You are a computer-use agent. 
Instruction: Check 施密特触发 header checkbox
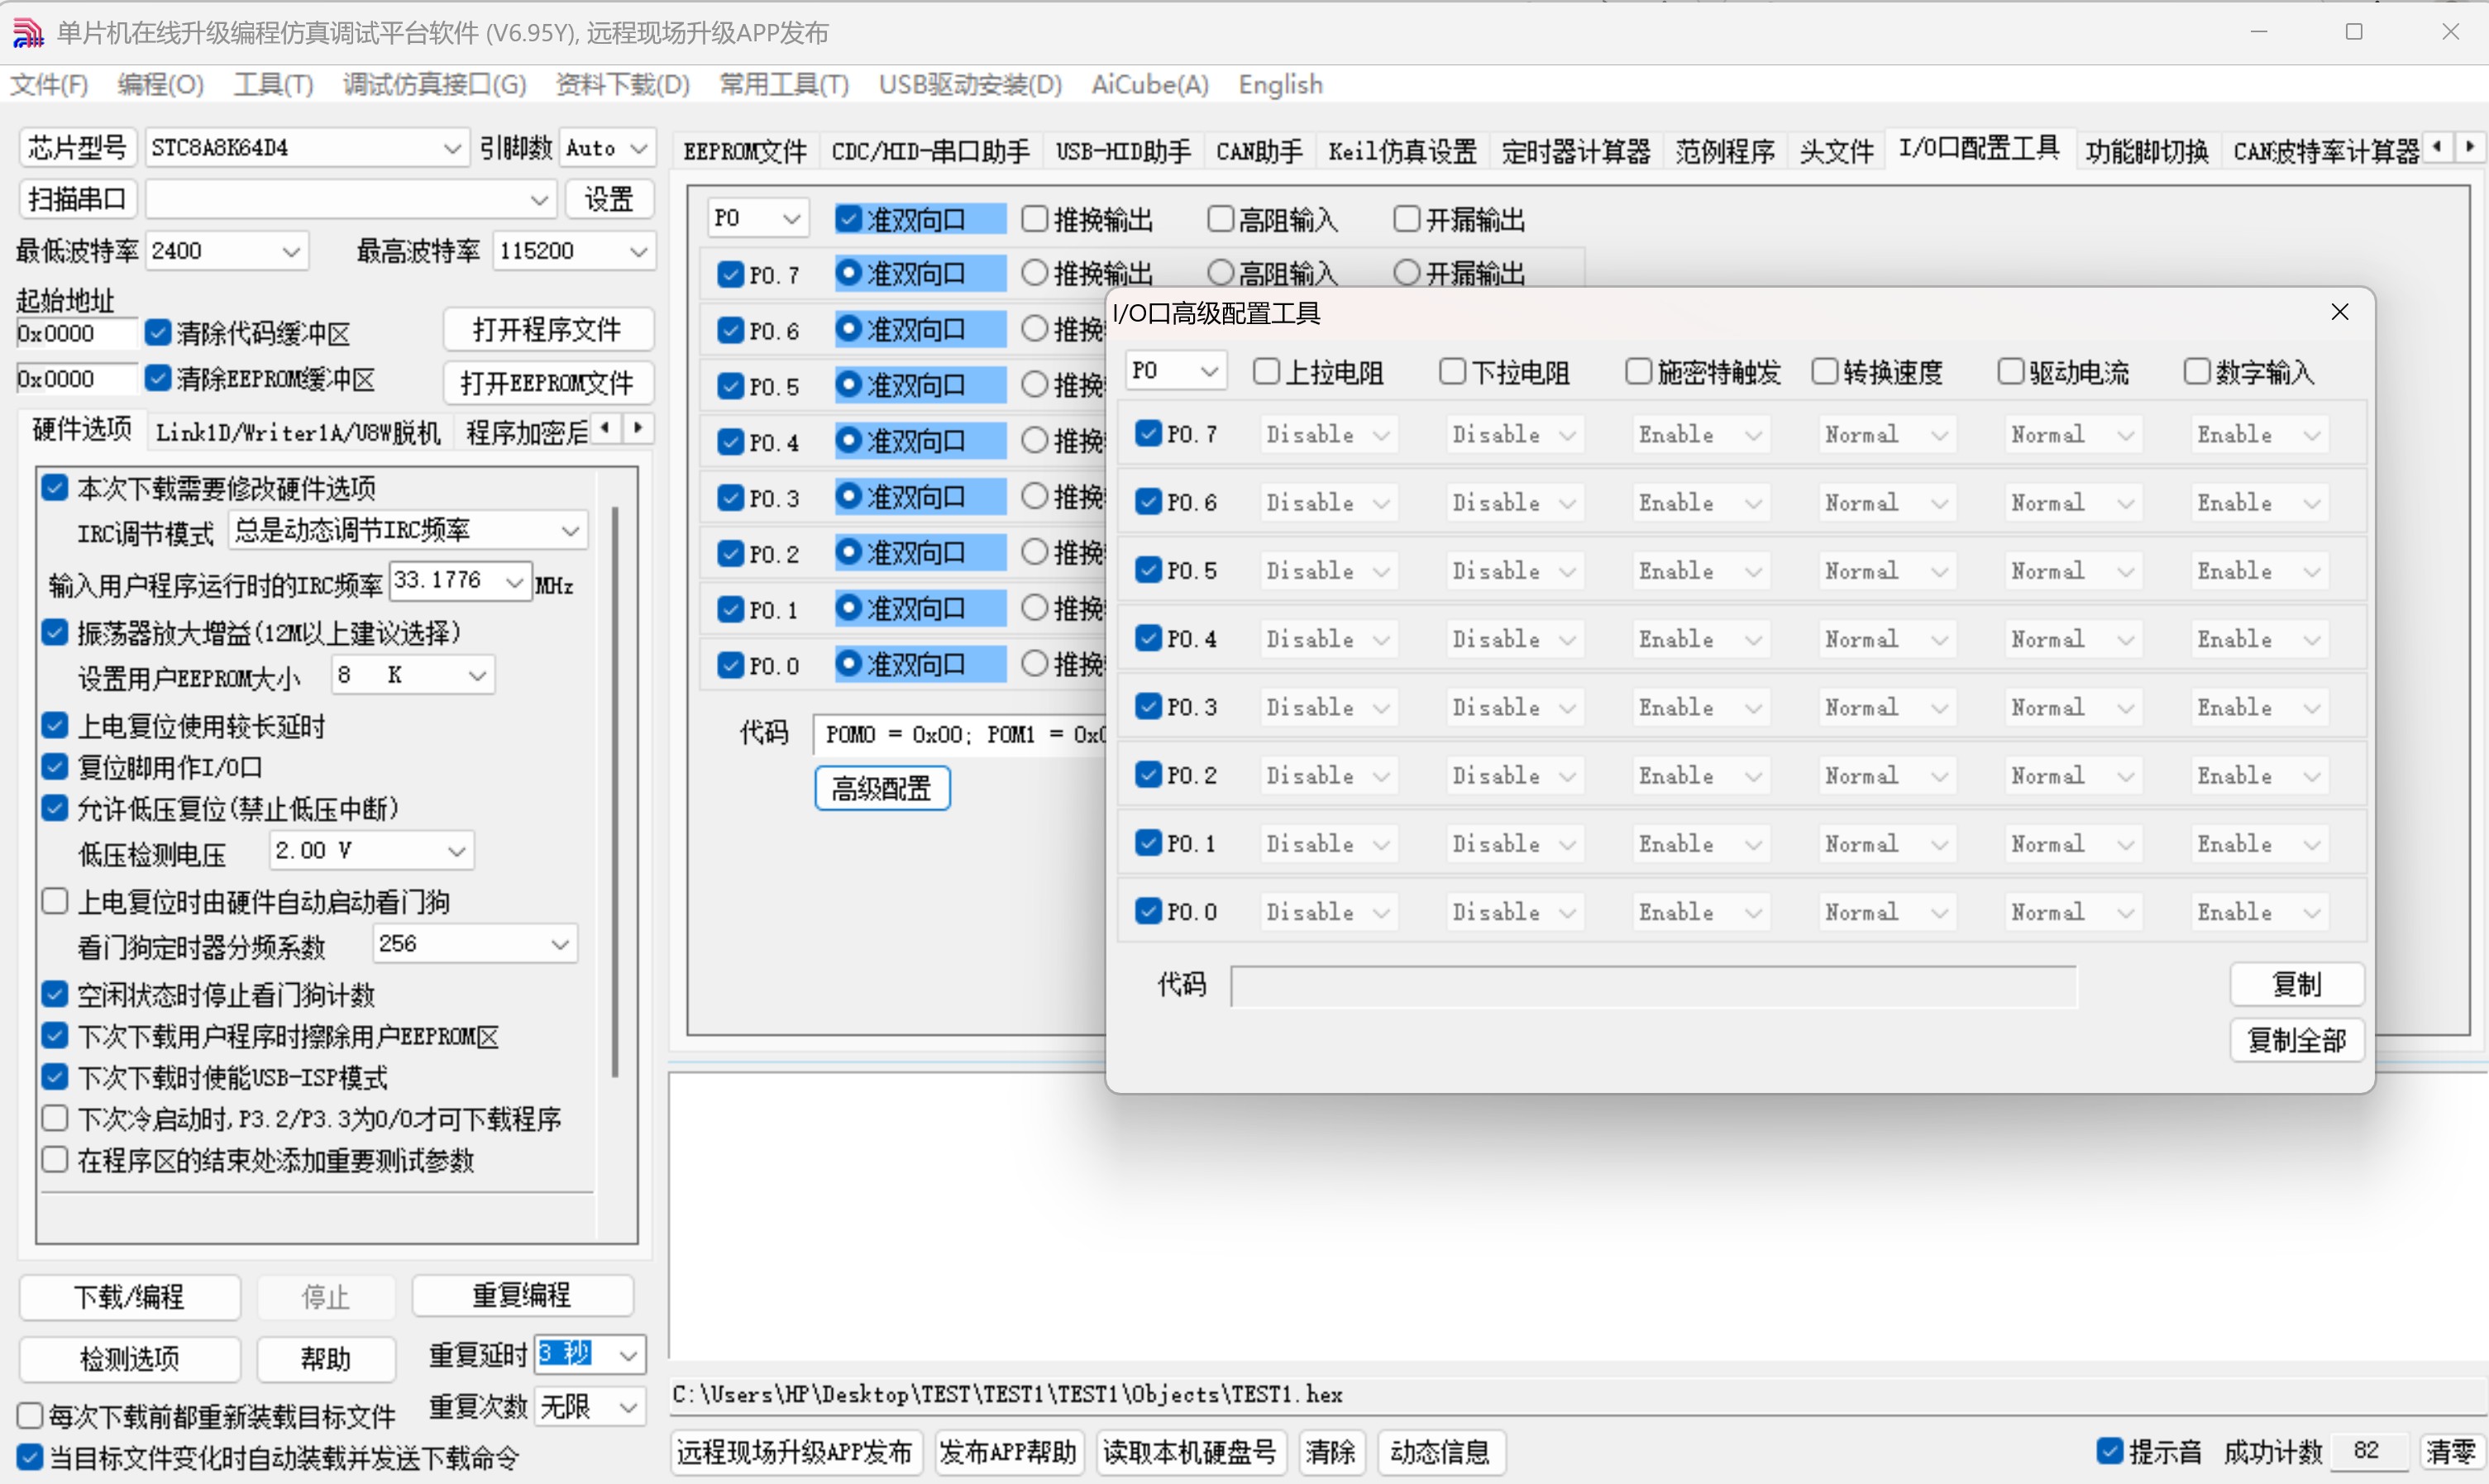point(1638,371)
